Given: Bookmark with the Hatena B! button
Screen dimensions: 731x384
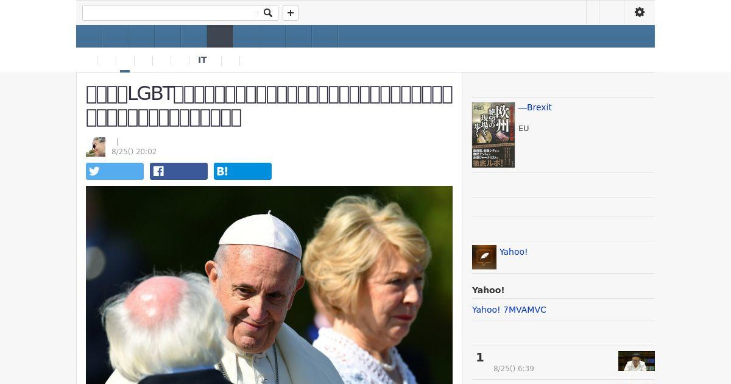Looking at the screenshot, I should point(242,171).
